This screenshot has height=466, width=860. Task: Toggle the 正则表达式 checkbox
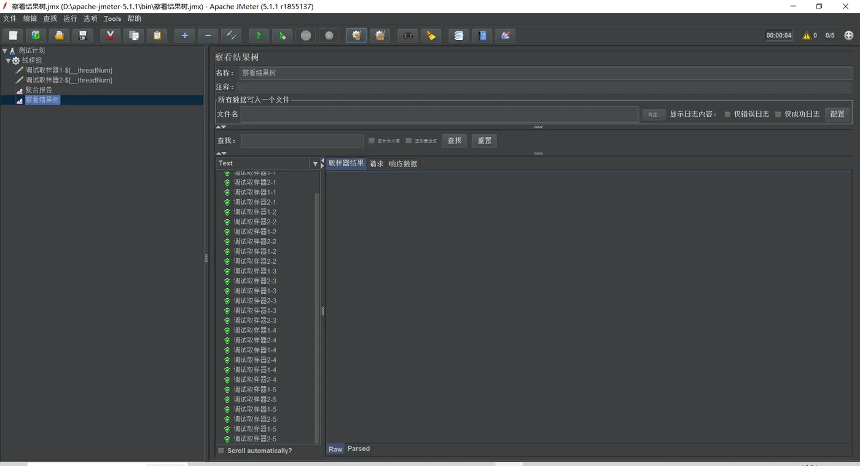click(408, 141)
